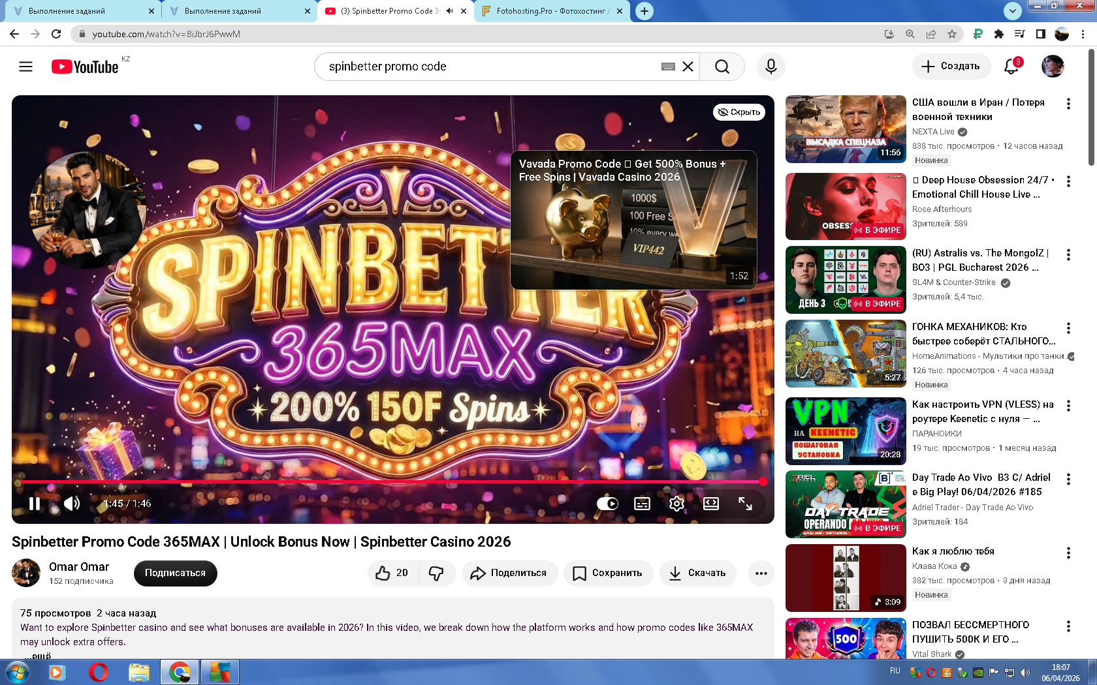Mute the video volume
Image resolution: width=1097 pixels, height=685 pixels.
point(72,504)
